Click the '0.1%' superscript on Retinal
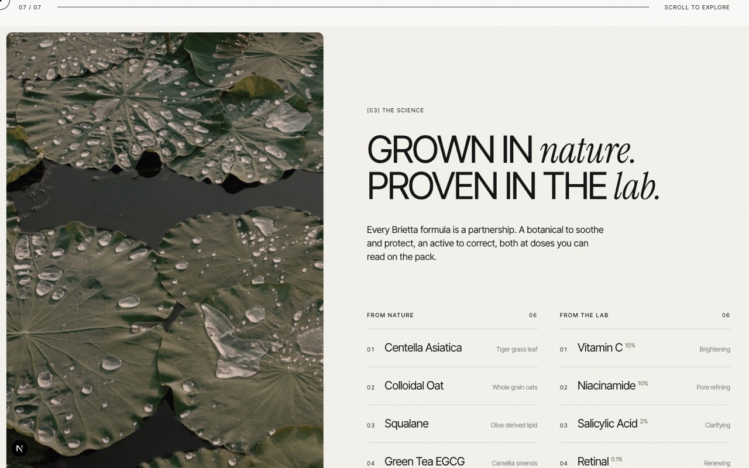This screenshot has height=468, width=749. click(617, 459)
